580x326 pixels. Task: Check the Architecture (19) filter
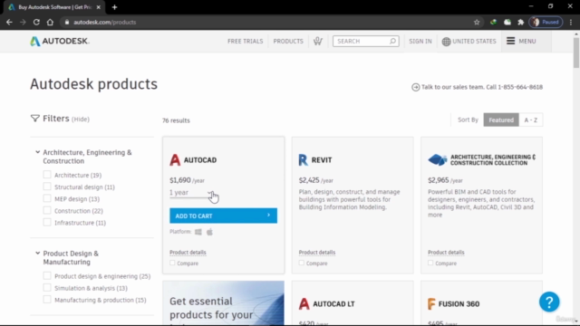pyautogui.click(x=47, y=175)
